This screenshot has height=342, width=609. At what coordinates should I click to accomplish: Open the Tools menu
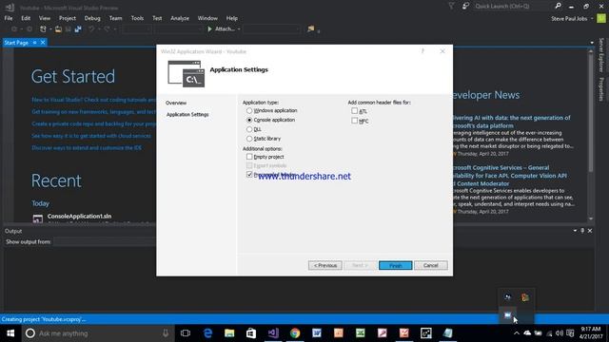pyautogui.click(x=137, y=18)
